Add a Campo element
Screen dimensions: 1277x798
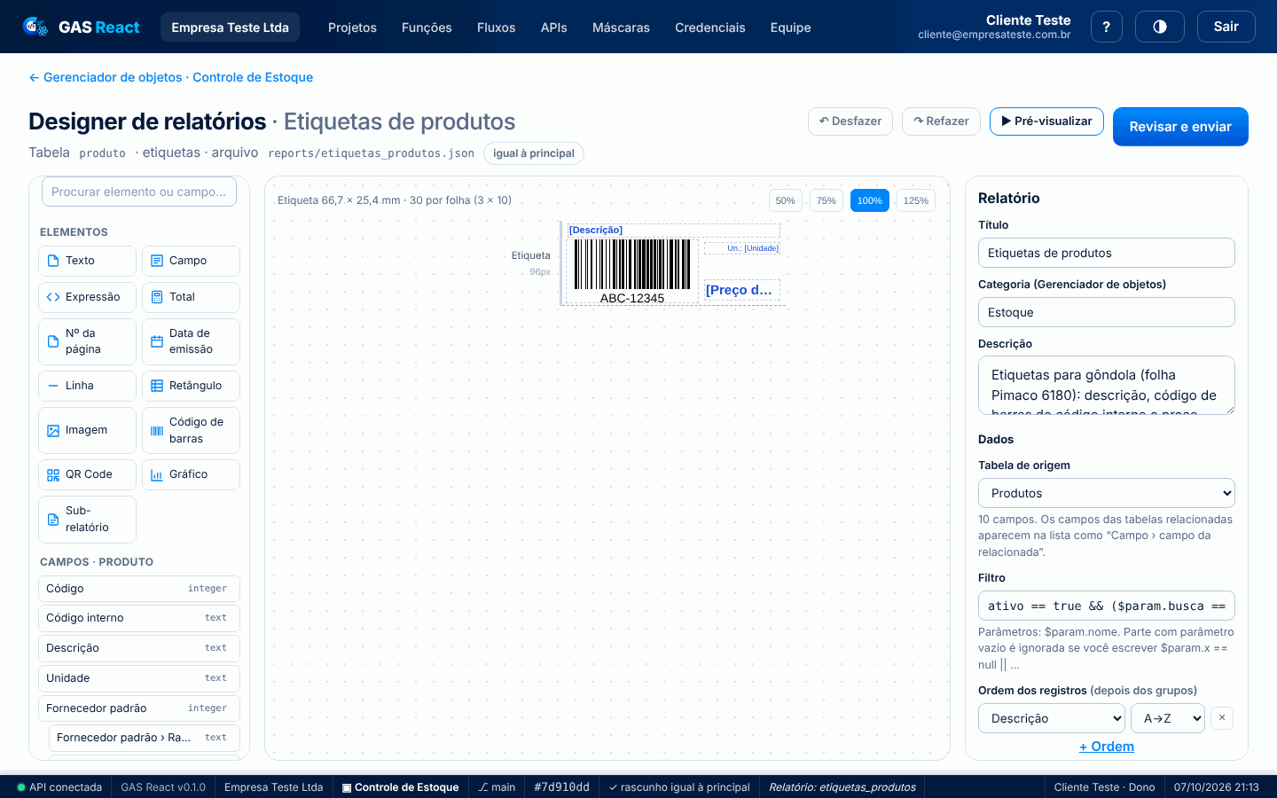191,261
